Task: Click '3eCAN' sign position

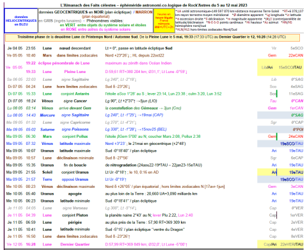Action: (x=297, y=187)
